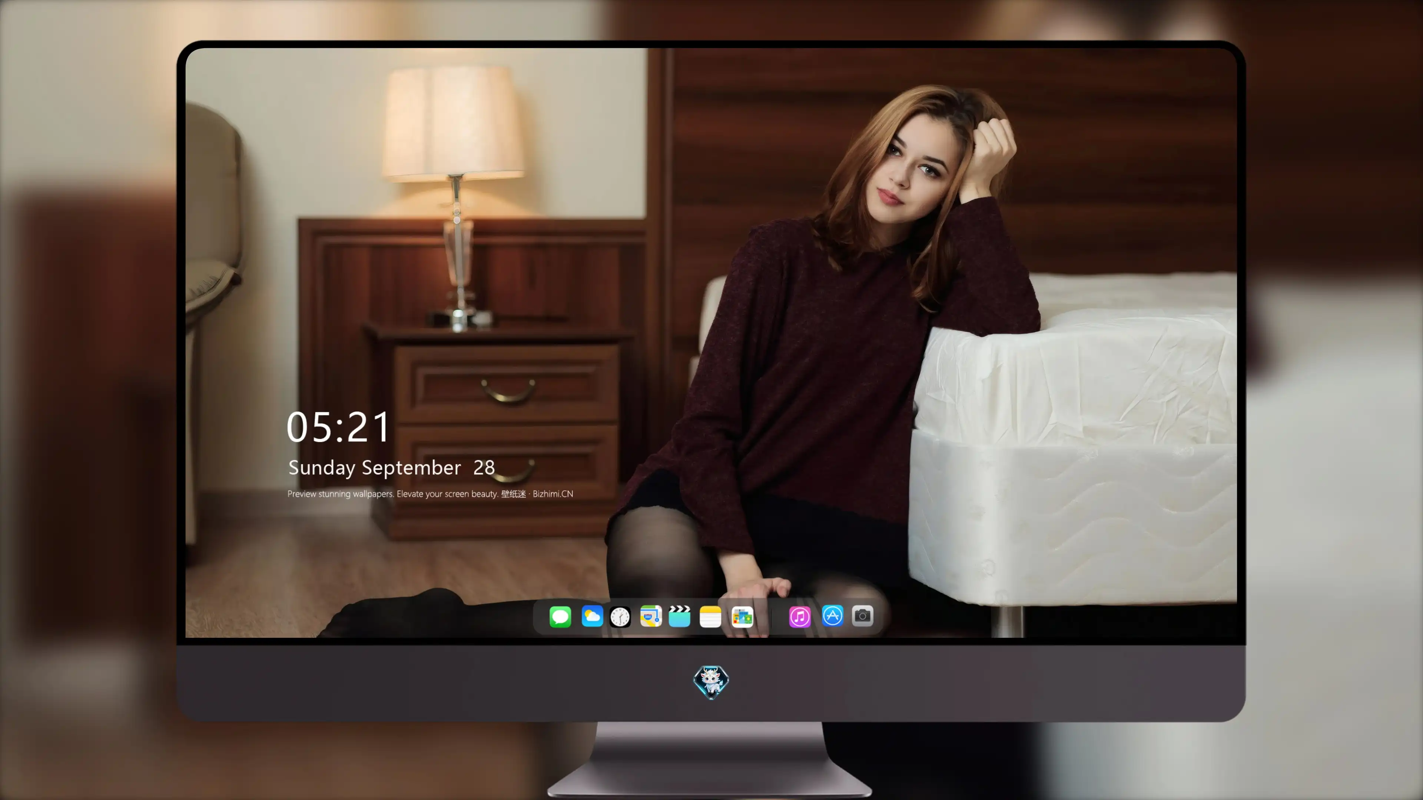Open the App Store from the dock

pos(832,616)
